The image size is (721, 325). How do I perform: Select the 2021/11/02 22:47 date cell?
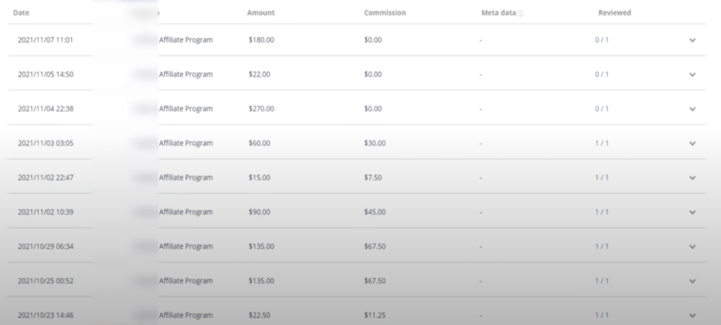[45, 178]
